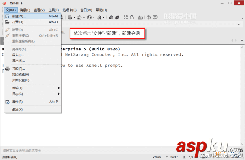Expand the 传输(T) submenu

coord(33,88)
